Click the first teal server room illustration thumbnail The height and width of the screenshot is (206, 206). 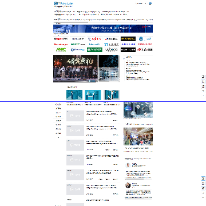tap(74, 95)
